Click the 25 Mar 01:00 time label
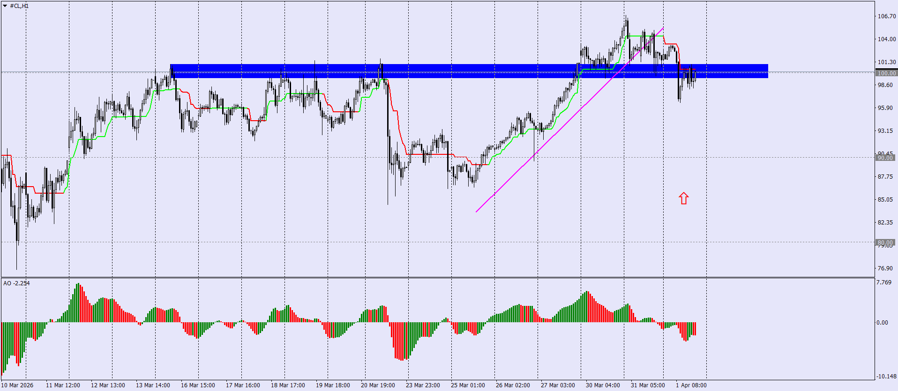The image size is (898, 391). click(x=468, y=385)
